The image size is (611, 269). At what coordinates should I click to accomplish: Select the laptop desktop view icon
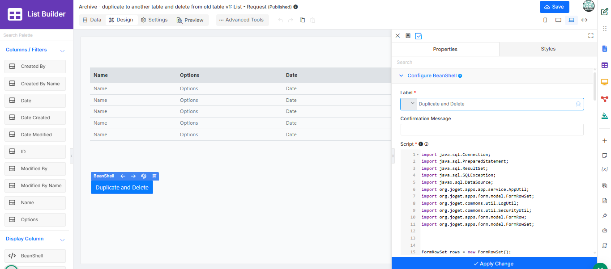pyautogui.click(x=571, y=20)
